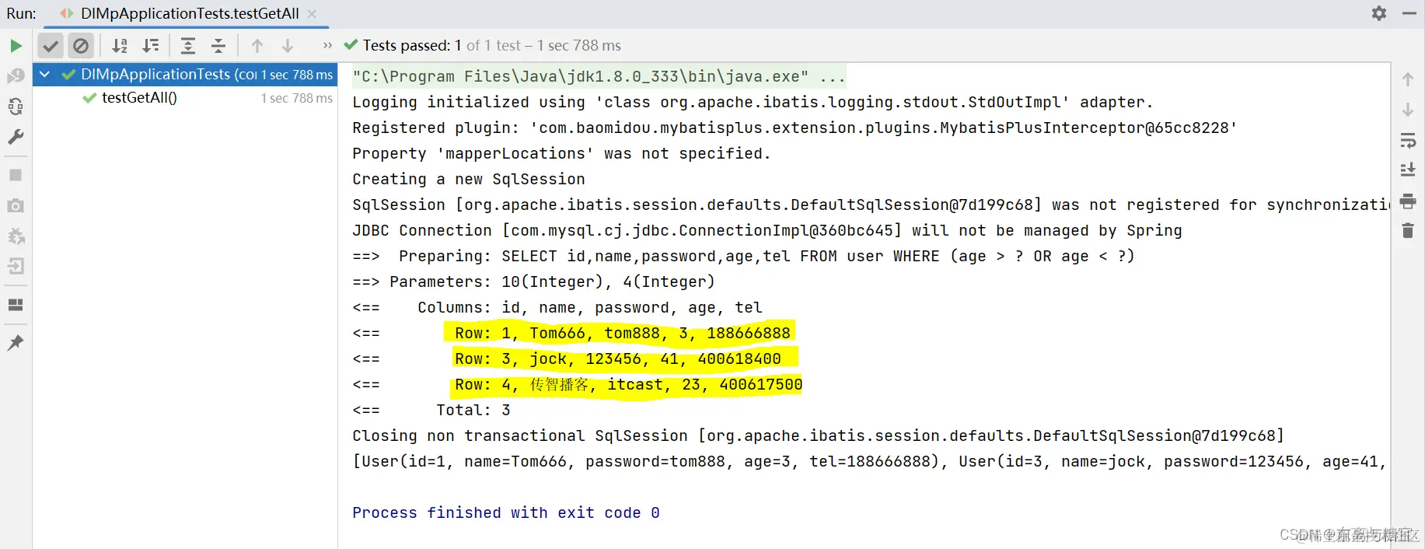Click 'Process finished with exit code 0'
Image resolution: width=1425 pixels, height=549 pixels.
tap(506, 512)
